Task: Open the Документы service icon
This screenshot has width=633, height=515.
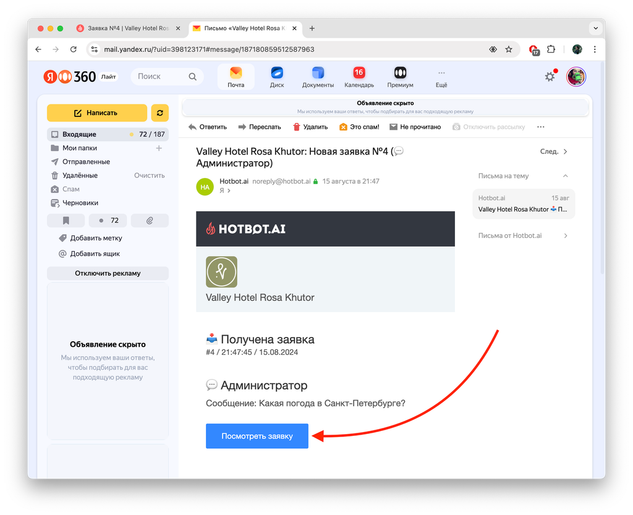Action: (x=318, y=77)
